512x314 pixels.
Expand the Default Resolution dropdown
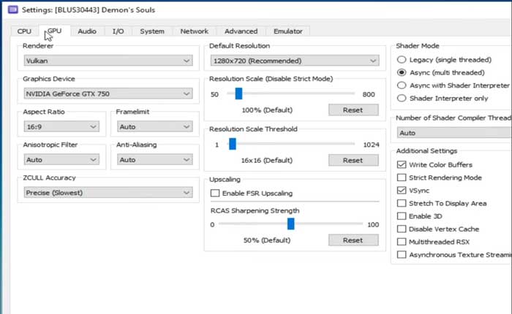[293, 61]
